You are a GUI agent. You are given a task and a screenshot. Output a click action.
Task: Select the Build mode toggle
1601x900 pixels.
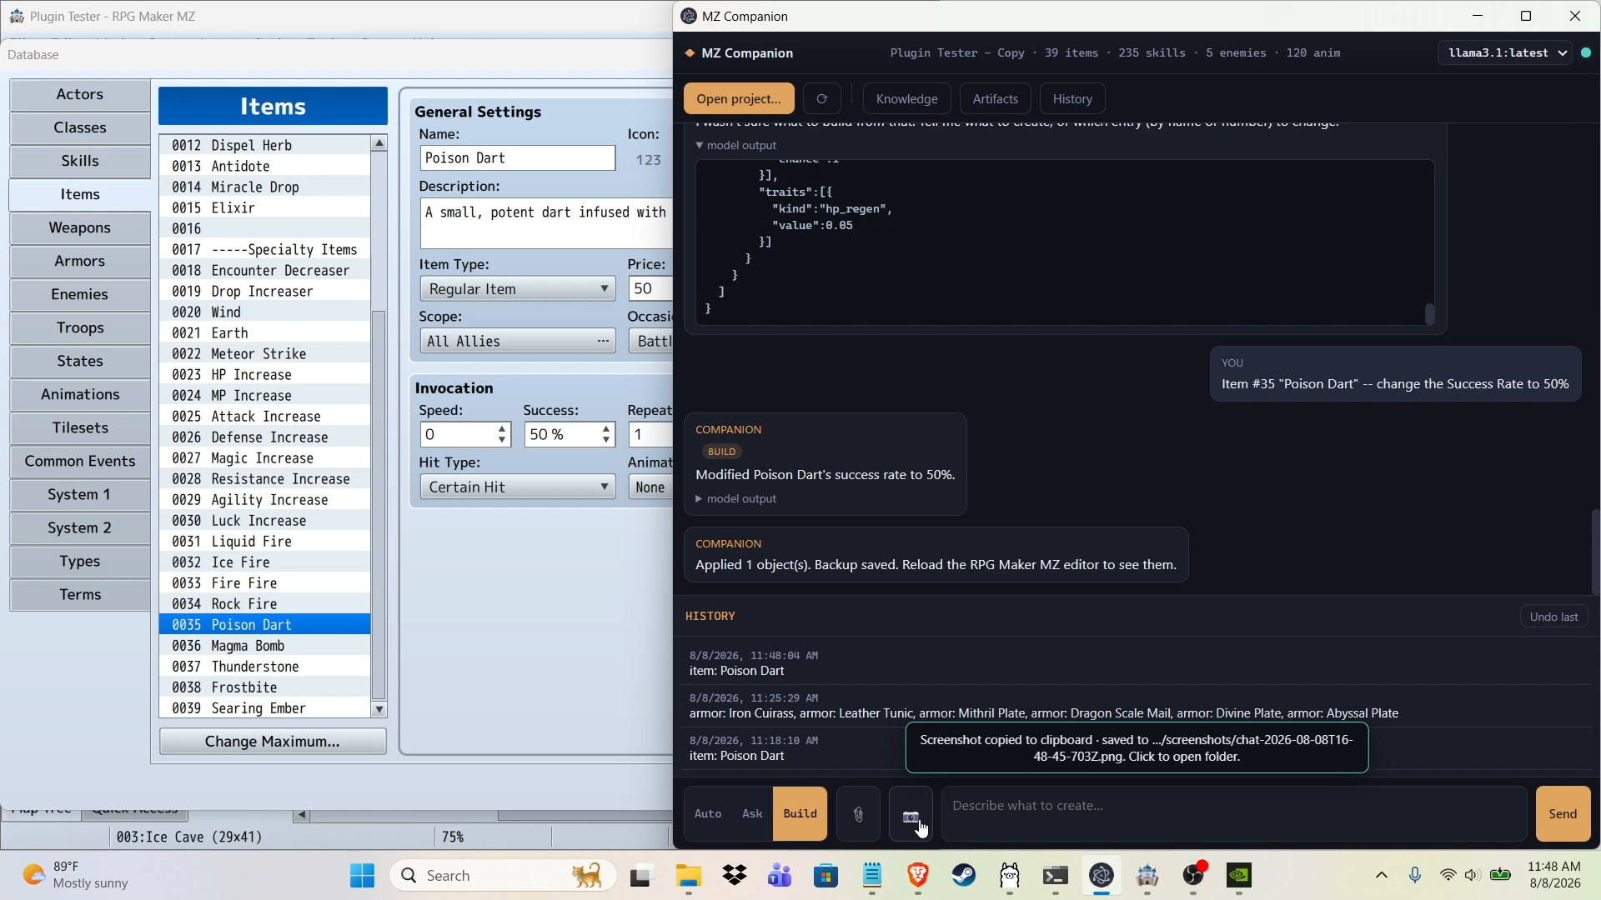click(x=800, y=814)
